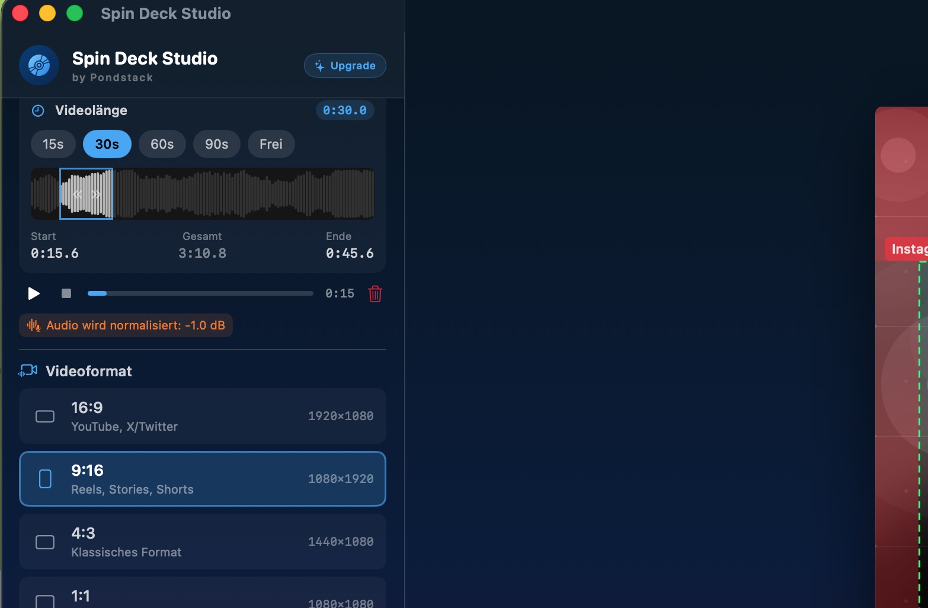Select the 9:16 Reels format card
928x608 pixels.
click(x=203, y=479)
